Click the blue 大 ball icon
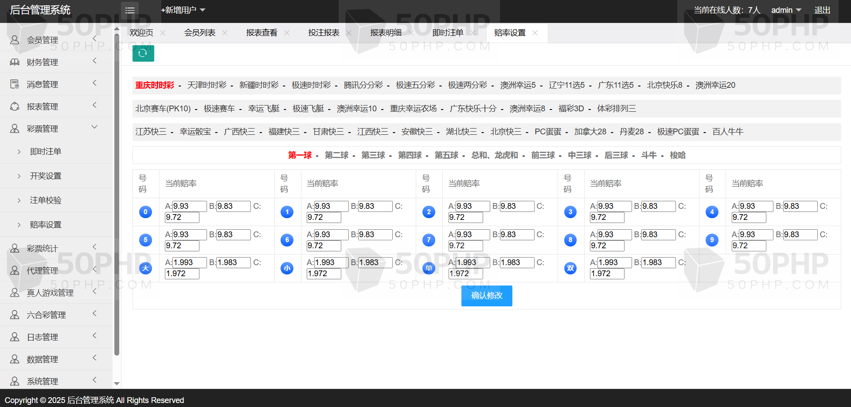This screenshot has height=407, width=851. (x=145, y=268)
